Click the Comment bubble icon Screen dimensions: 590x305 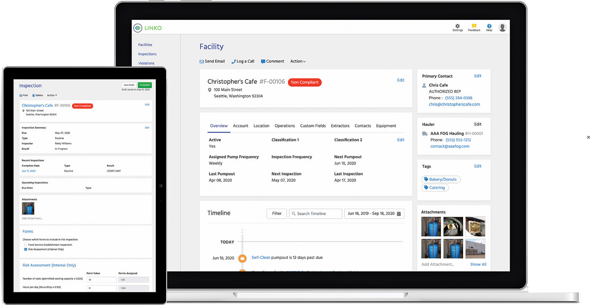(x=263, y=61)
